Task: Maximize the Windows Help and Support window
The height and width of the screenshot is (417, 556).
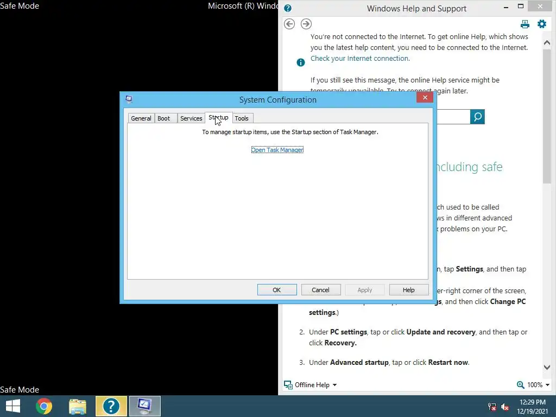Action: [x=521, y=7]
